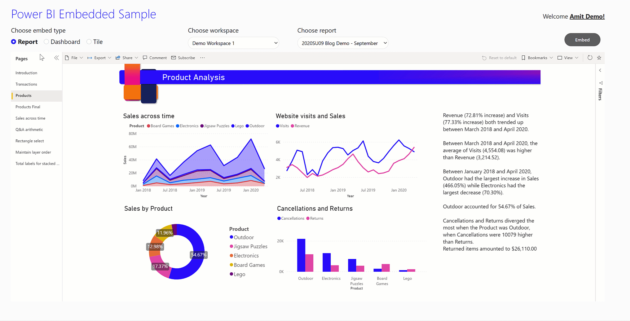The height and width of the screenshot is (321, 630).
Task: Switch to the Transactions page
Action: click(x=26, y=84)
